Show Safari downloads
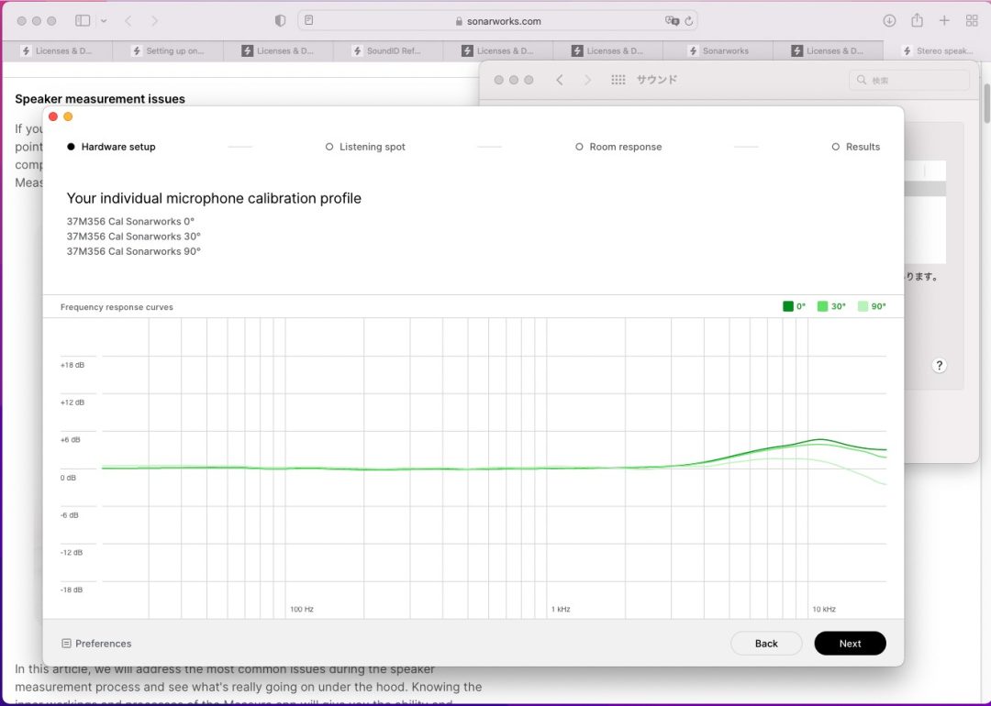This screenshot has height=706, width=991. pos(889,21)
